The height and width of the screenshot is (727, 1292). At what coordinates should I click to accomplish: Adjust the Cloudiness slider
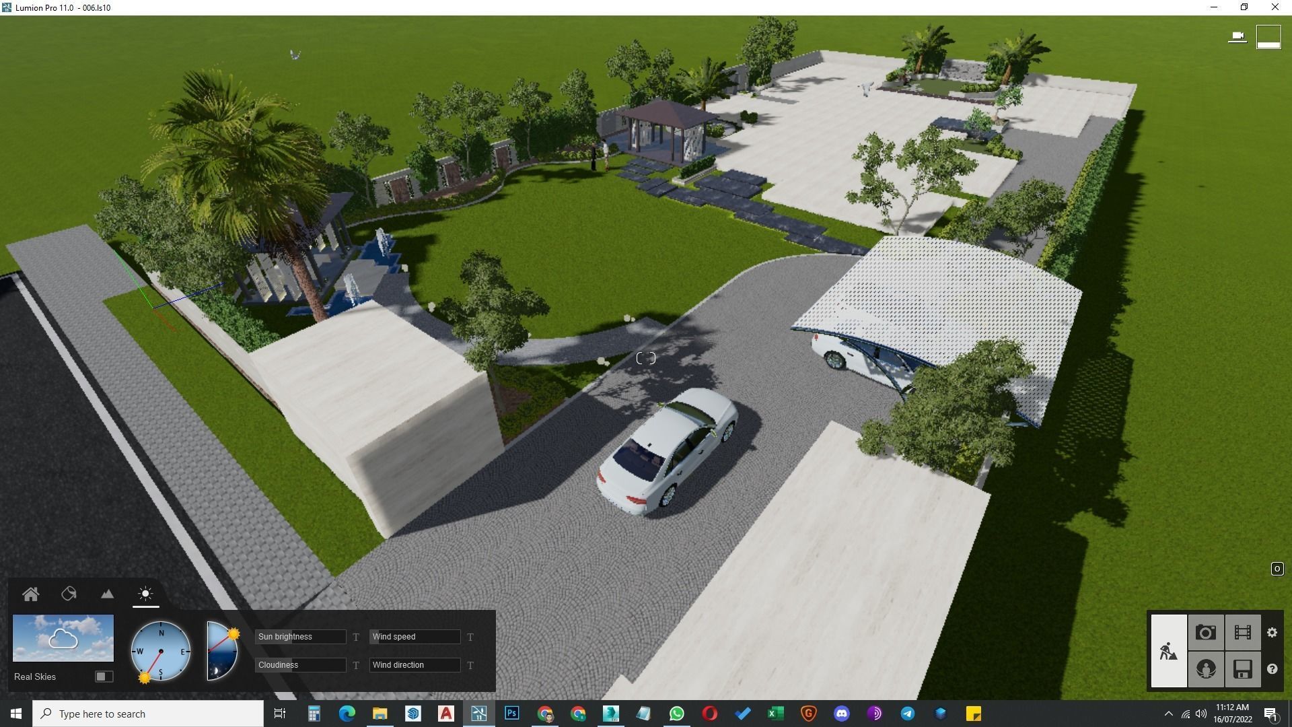300,665
